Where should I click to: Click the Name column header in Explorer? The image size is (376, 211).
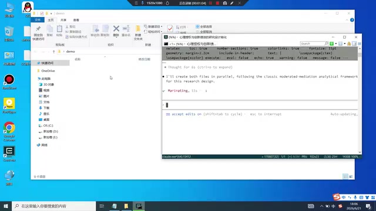click(x=78, y=59)
